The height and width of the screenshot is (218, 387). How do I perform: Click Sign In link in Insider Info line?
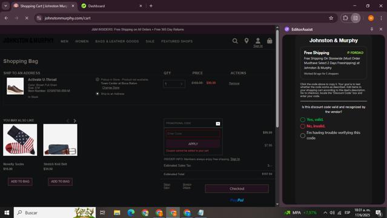pos(235,159)
